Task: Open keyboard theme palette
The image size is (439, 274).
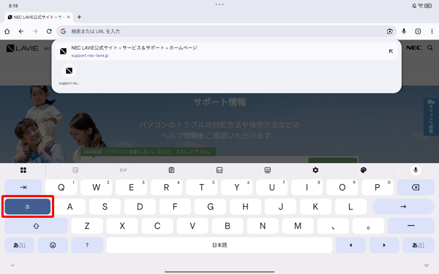Action: coord(364,170)
